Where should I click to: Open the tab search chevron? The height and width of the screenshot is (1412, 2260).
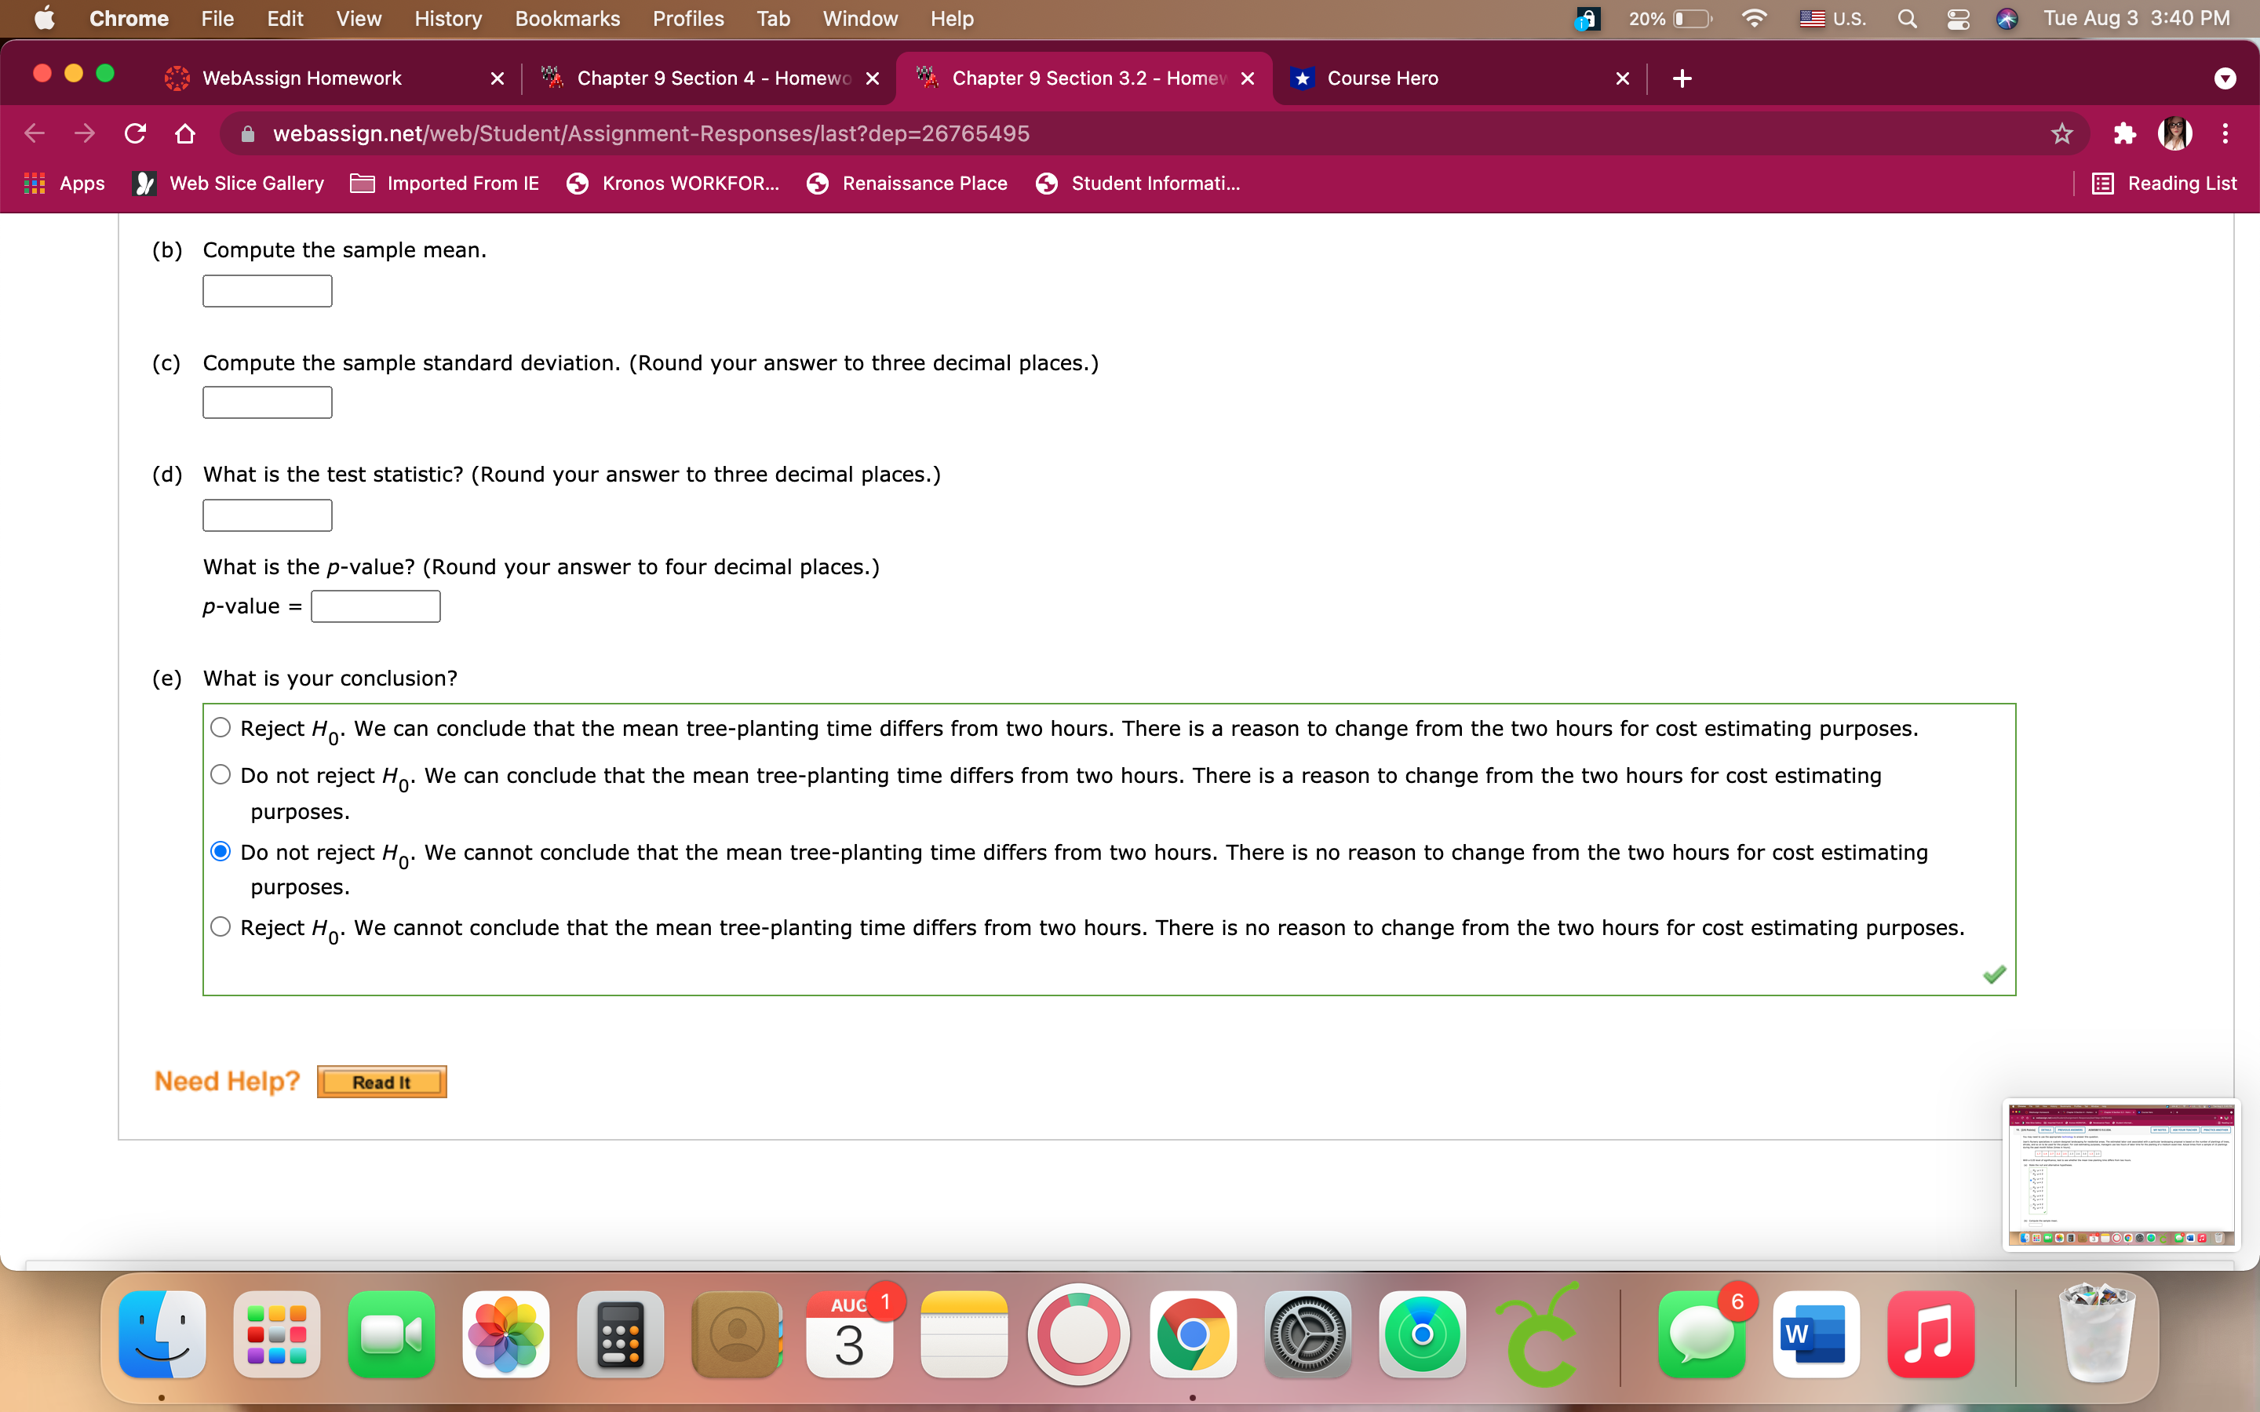(2225, 78)
